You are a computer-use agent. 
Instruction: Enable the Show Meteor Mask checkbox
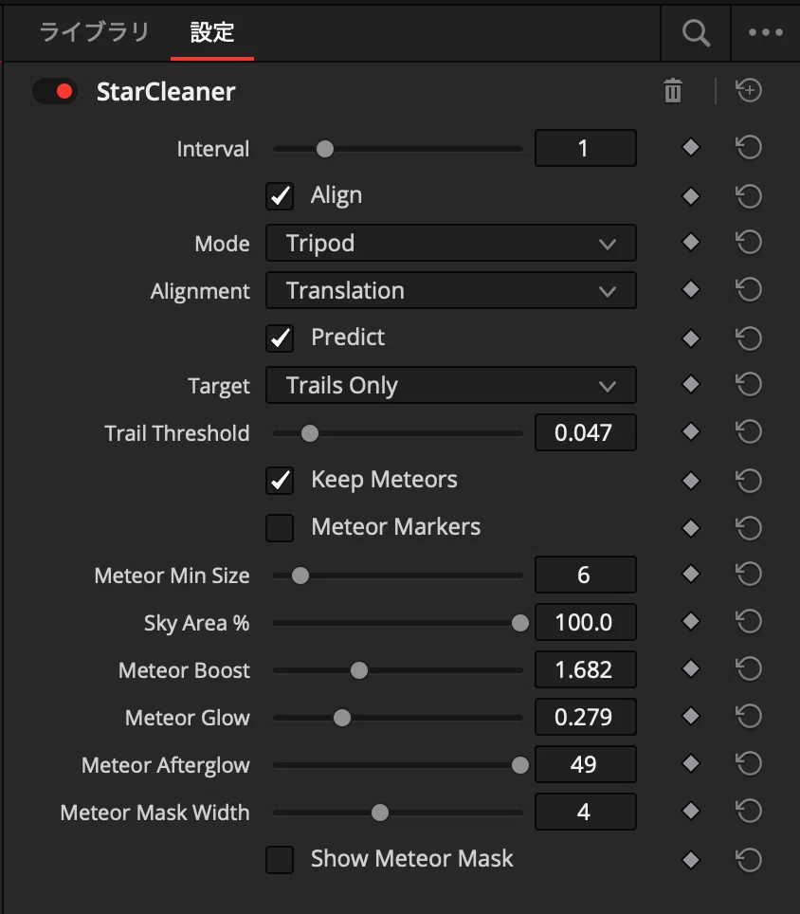click(x=280, y=860)
